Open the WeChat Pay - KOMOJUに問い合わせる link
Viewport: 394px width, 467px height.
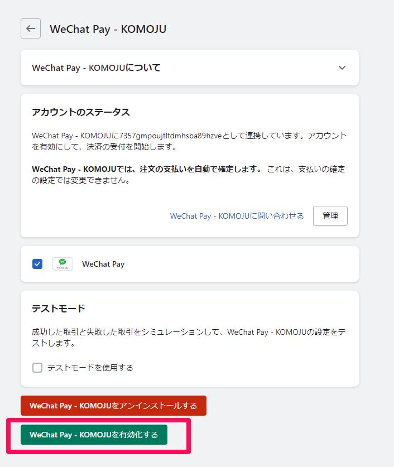[x=237, y=216]
